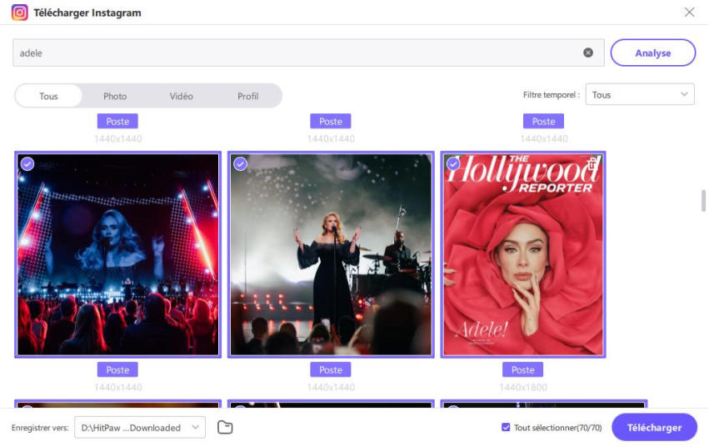709x447 pixels.
Task: Delete the Hollywood Reporter image via trash icon
Action: pyautogui.click(x=592, y=163)
